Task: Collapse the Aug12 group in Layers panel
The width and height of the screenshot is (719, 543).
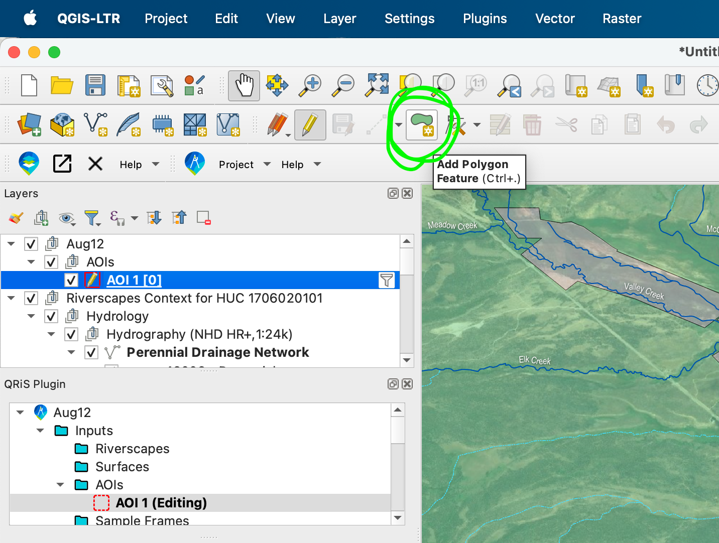Action: 11,244
